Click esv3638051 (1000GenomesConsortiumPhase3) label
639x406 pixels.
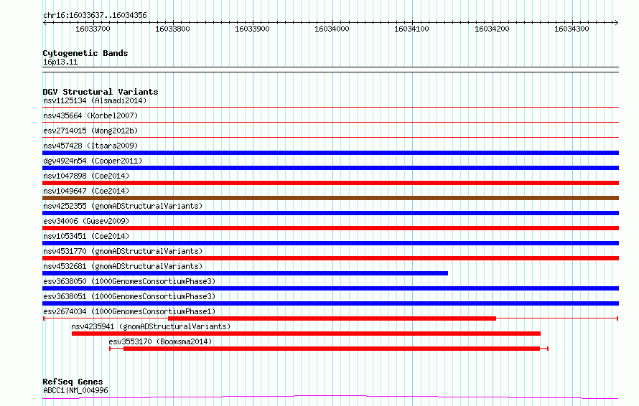click(129, 296)
